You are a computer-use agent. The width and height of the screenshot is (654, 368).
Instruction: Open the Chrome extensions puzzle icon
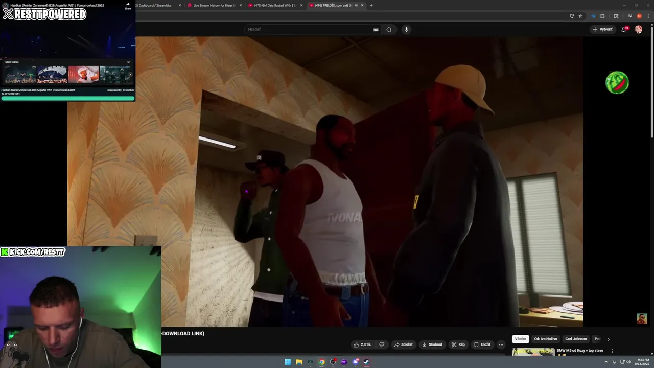[x=602, y=16]
